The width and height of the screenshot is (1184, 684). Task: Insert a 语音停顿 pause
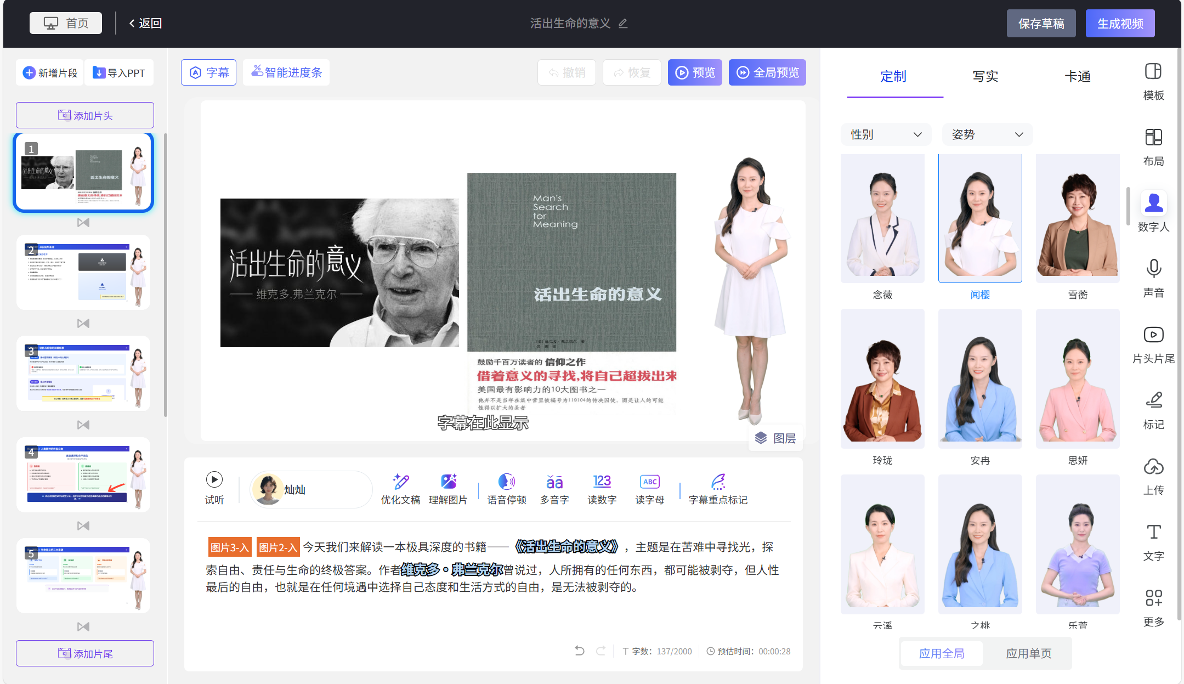506,489
